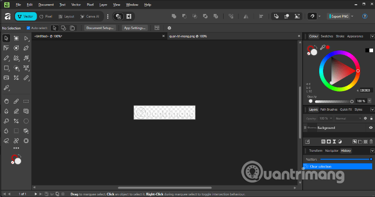
Task: Select the Pencil tool
Action: [7, 58]
